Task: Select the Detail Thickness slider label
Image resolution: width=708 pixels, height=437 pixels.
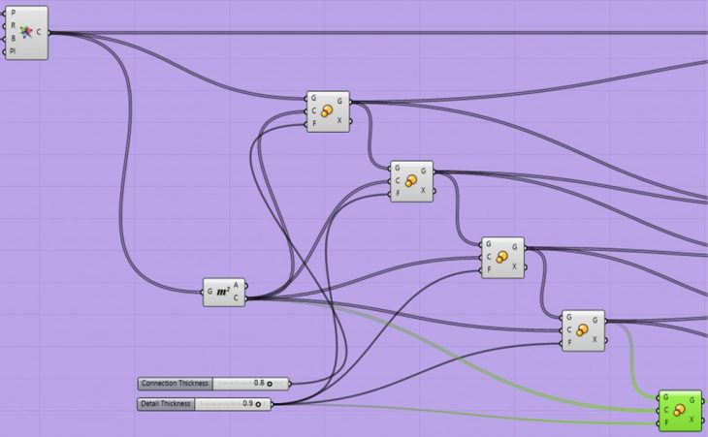Action: pos(167,404)
